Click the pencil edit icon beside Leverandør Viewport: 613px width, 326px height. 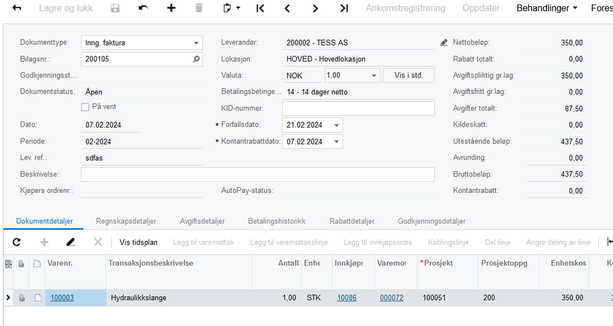444,42
